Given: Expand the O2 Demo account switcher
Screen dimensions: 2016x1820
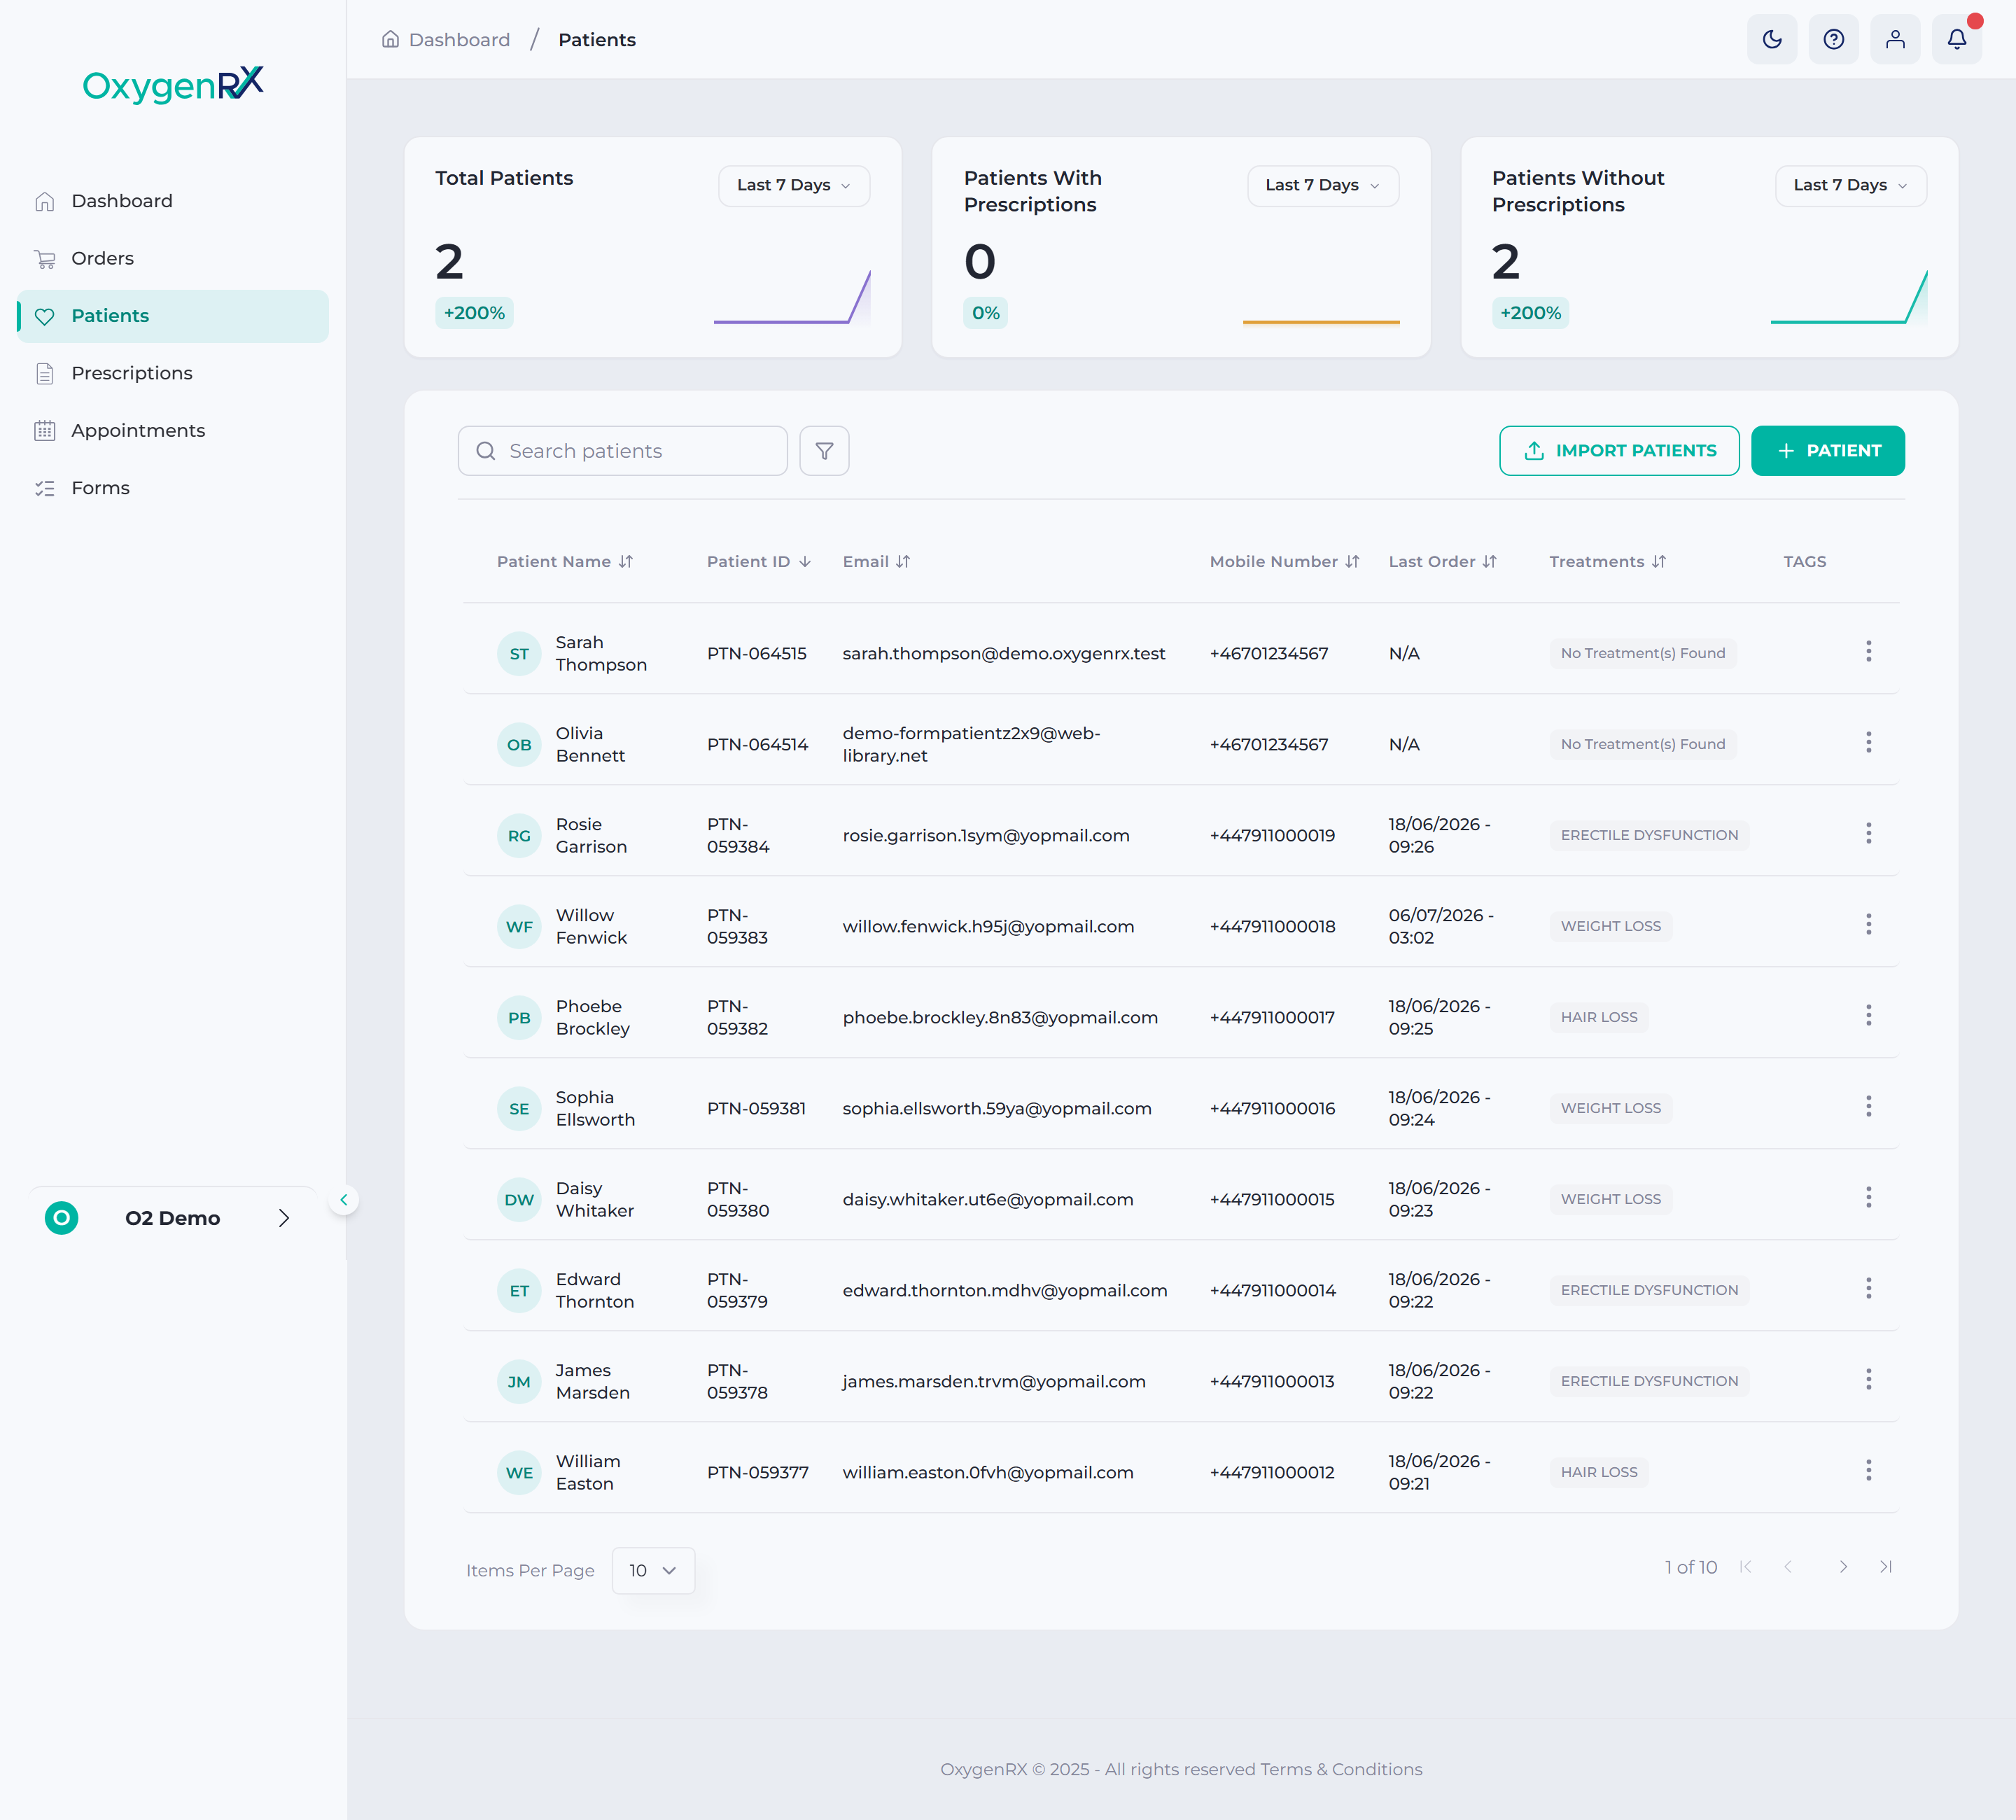Looking at the screenshot, I should point(173,1218).
